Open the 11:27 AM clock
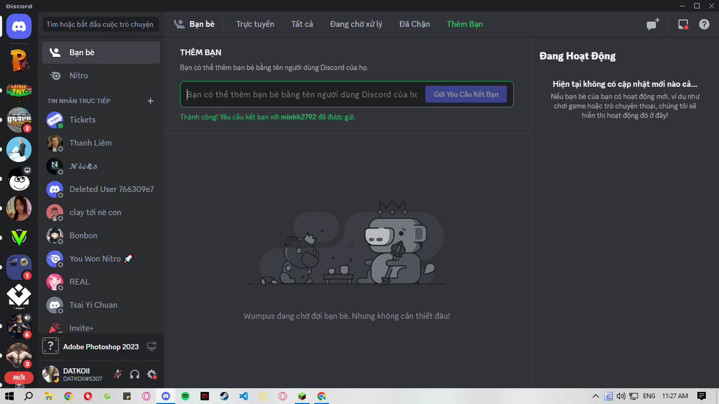This screenshot has height=404, width=719. click(x=675, y=396)
